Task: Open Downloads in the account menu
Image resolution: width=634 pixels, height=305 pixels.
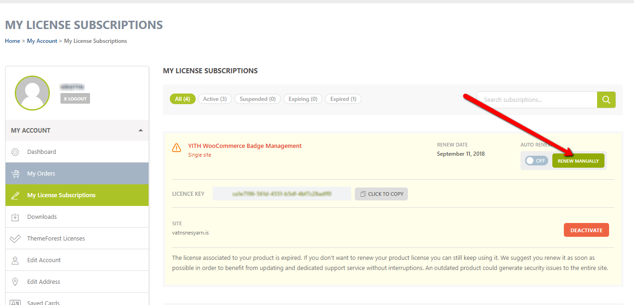Action: [77, 217]
